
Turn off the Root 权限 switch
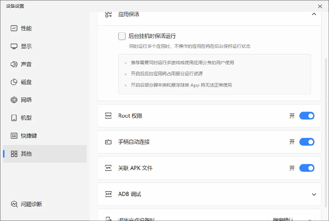pyautogui.click(x=307, y=116)
